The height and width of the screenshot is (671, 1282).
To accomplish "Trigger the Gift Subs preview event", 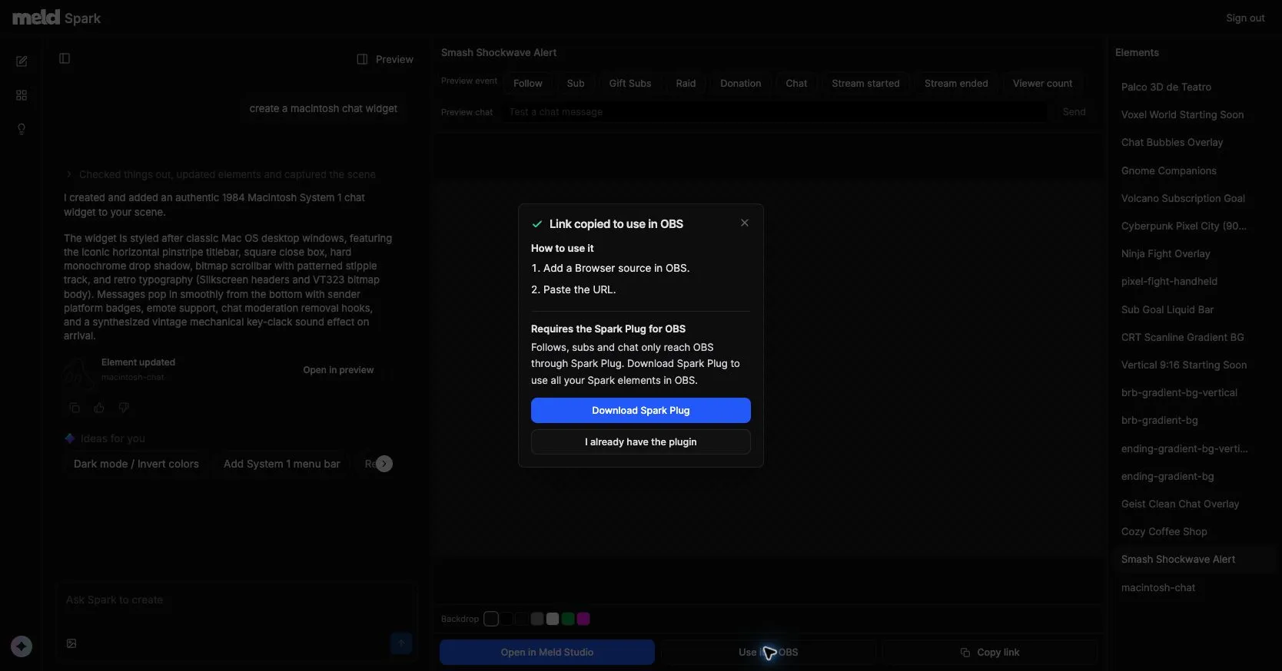I will (x=630, y=83).
